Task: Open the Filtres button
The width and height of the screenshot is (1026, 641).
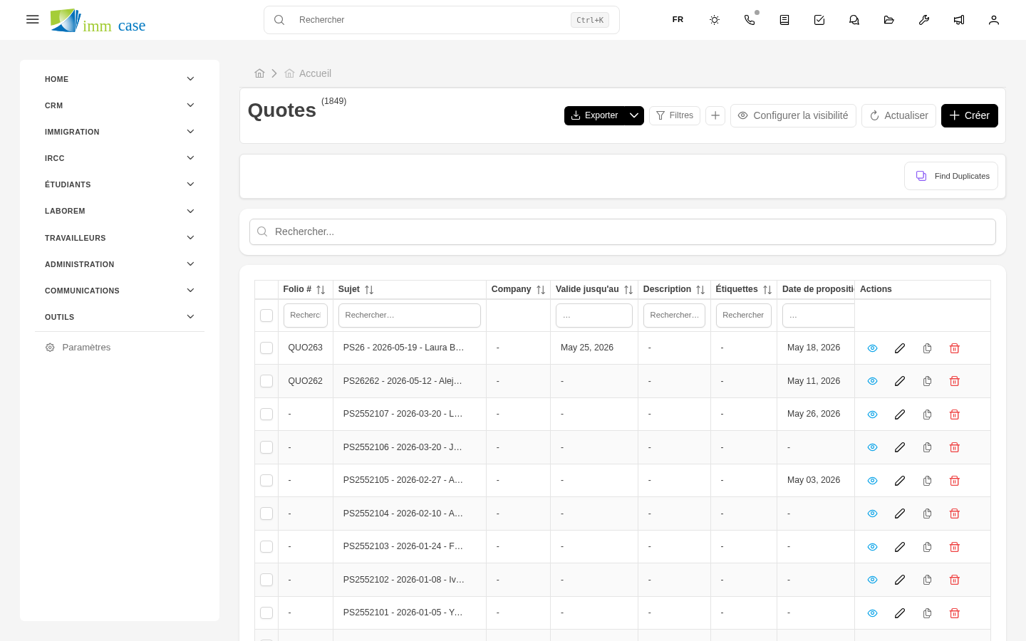Action: (x=675, y=115)
